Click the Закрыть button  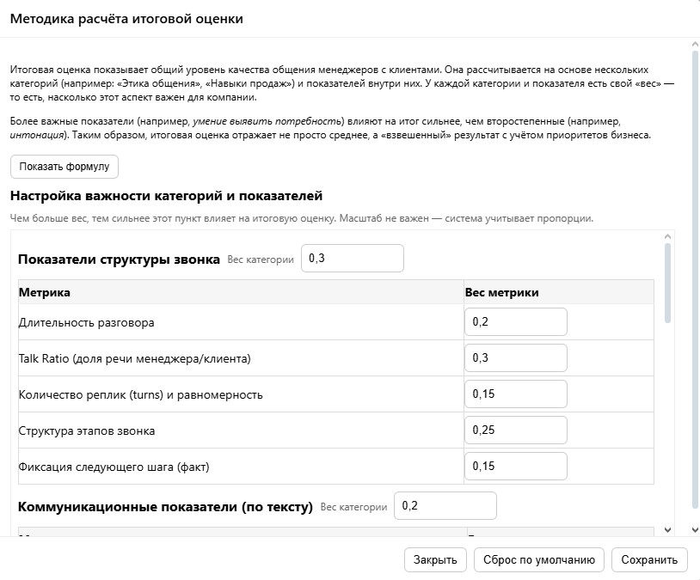pyautogui.click(x=435, y=559)
